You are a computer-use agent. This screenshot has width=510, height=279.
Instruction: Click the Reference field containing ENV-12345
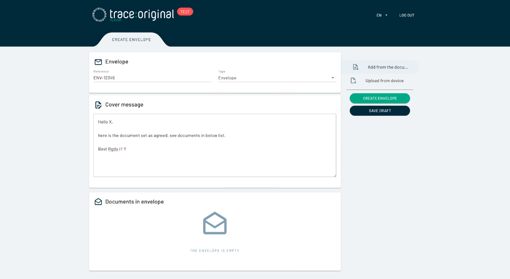point(152,78)
